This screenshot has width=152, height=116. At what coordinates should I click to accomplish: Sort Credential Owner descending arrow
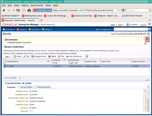(x=66, y=60)
